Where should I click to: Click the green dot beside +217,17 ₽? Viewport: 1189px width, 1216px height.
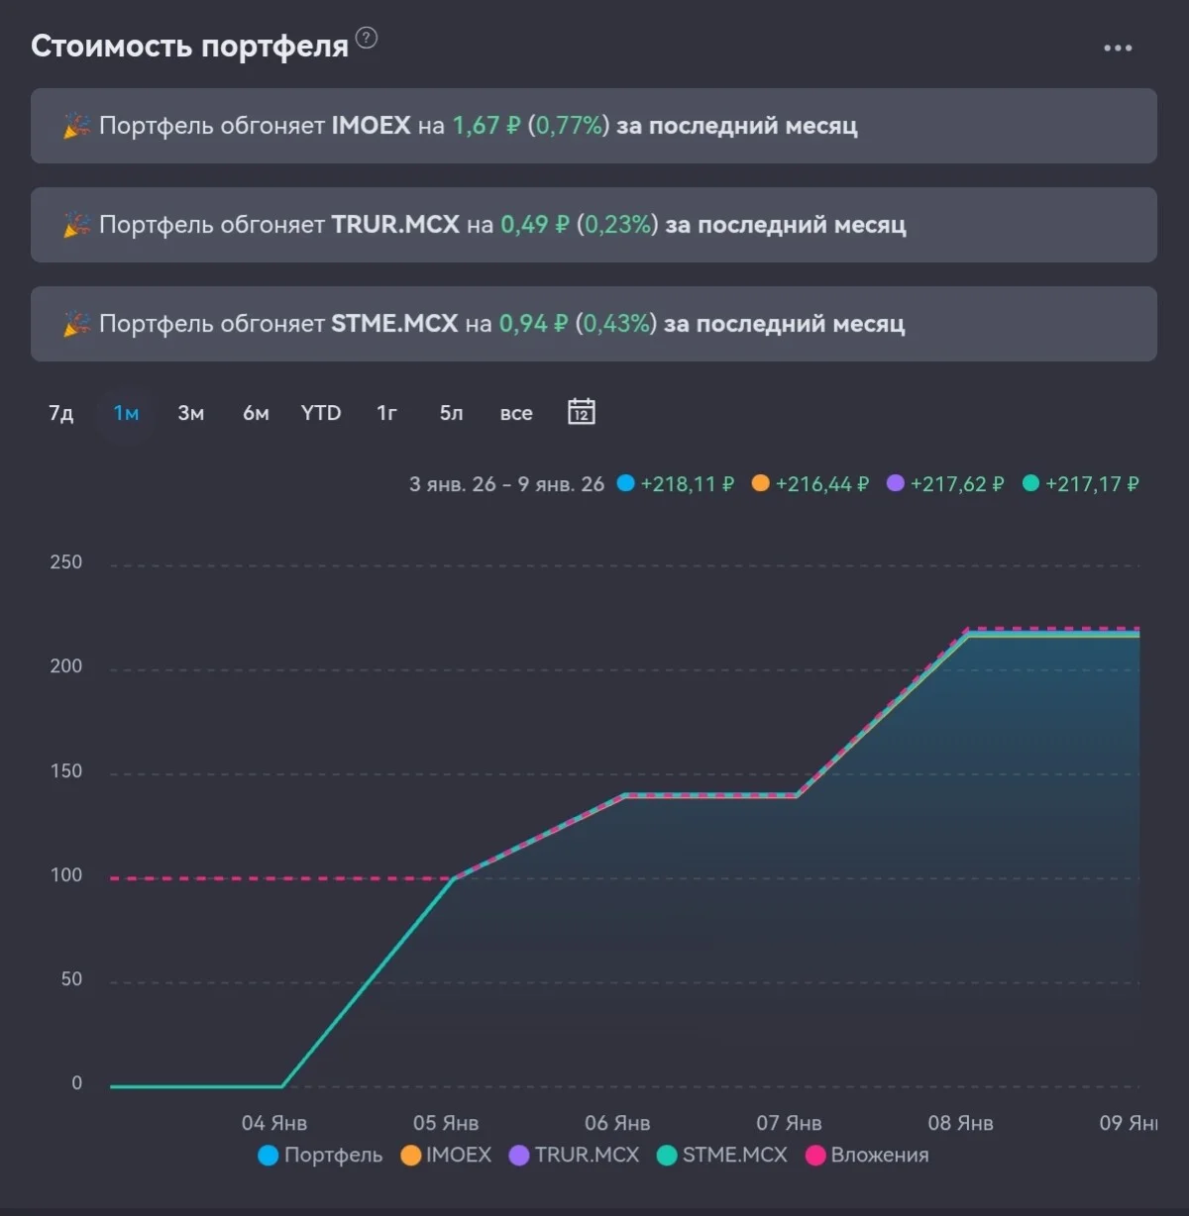1030,483
